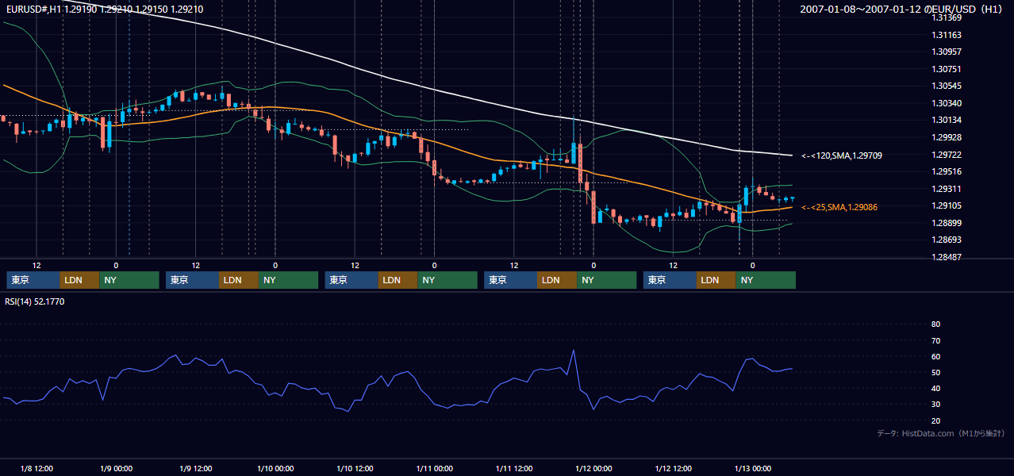Click the 1/9 12:00 time axis label
1014x476 pixels.
point(195,469)
